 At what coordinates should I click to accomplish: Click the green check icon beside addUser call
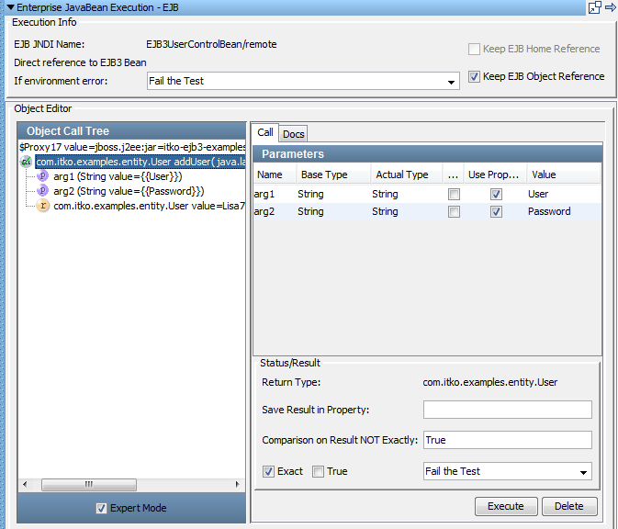click(x=26, y=162)
